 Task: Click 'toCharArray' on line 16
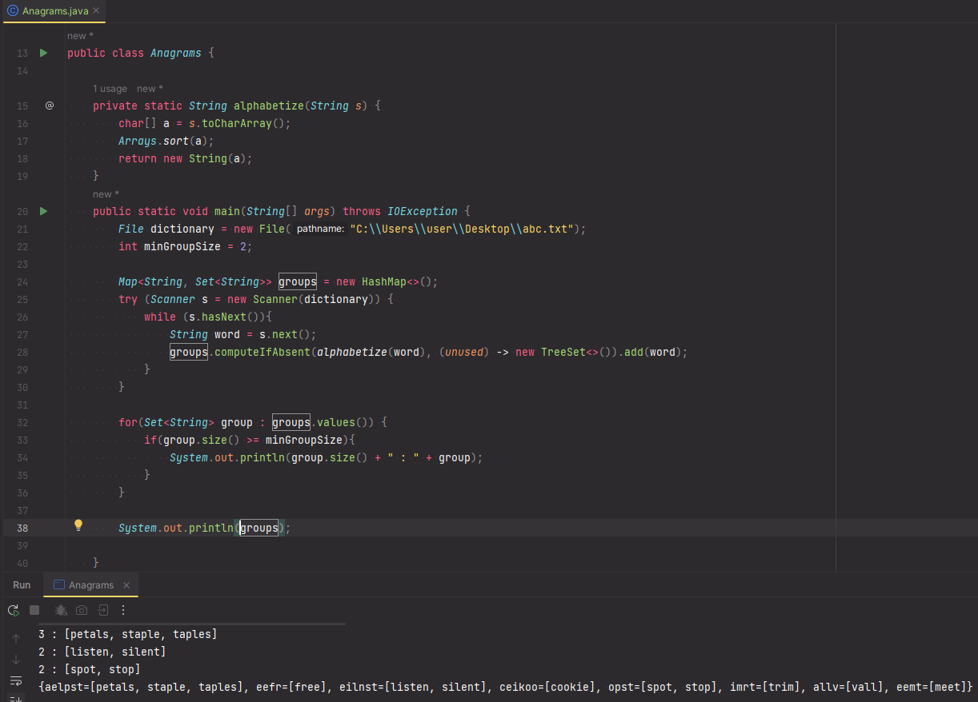[x=237, y=123]
